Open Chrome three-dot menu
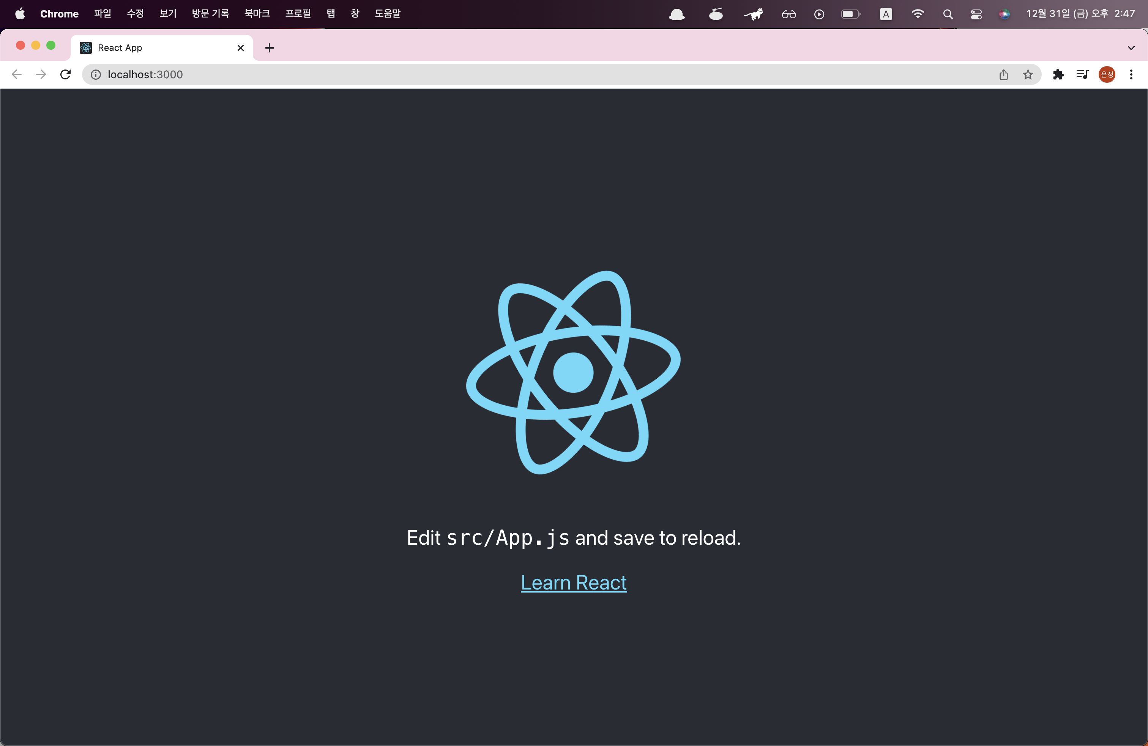Screen dimensions: 1148x746 1131,74
